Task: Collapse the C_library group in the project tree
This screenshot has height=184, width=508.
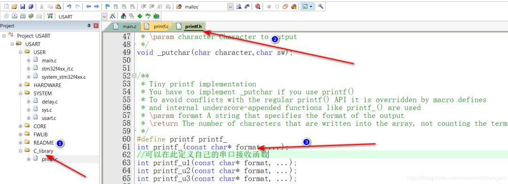Action: (20, 151)
